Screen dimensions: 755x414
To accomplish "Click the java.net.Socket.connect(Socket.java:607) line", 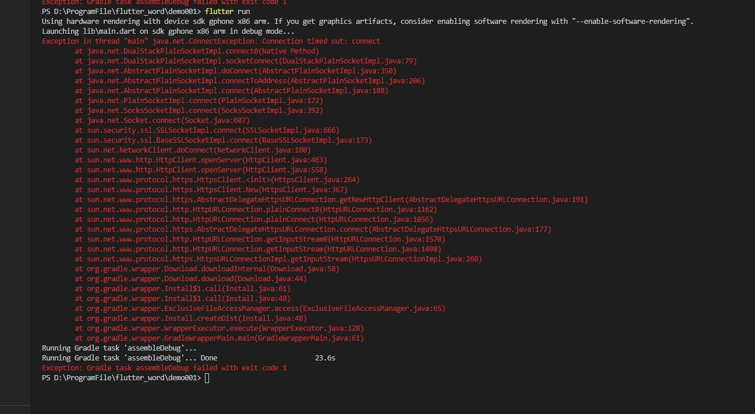I will point(162,121).
